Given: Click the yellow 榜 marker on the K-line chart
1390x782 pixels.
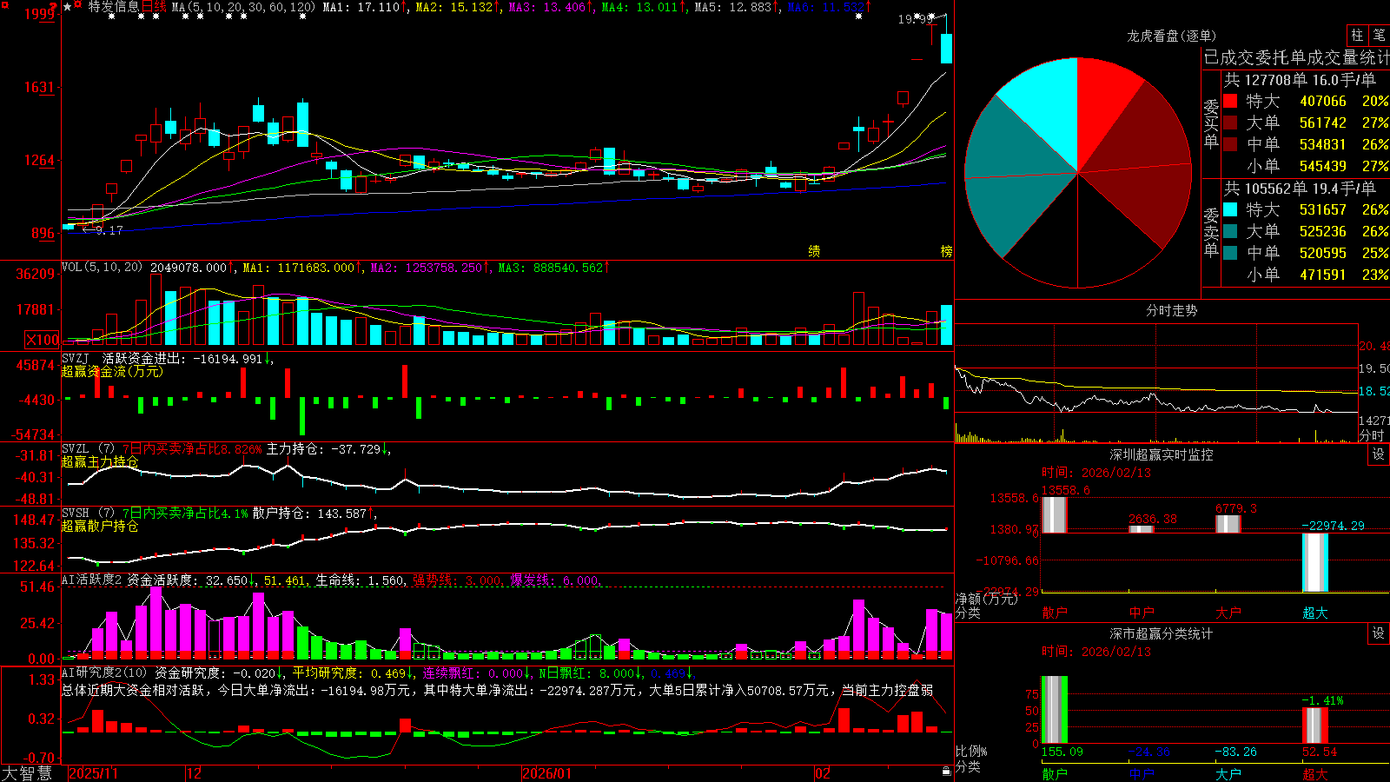Looking at the screenshot, I should click(947, 251).
